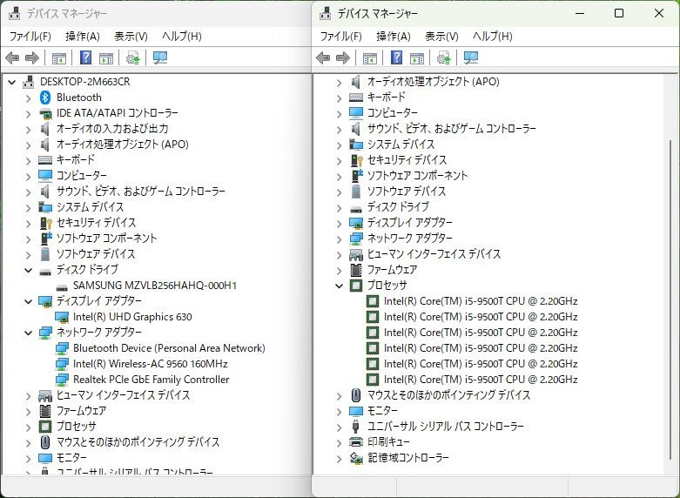Expand プロセッサ in left window
Image resolution: width=680 pixels, height=498 pixels.
pyautogui.click(x=28, y=427)
